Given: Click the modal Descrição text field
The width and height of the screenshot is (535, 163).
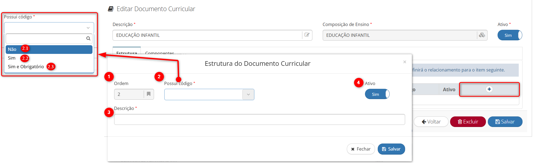Looking at the screenshot, I should point(259,119).
